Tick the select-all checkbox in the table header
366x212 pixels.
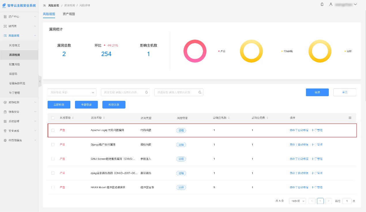pyautogui.click(x=53, y=118)
